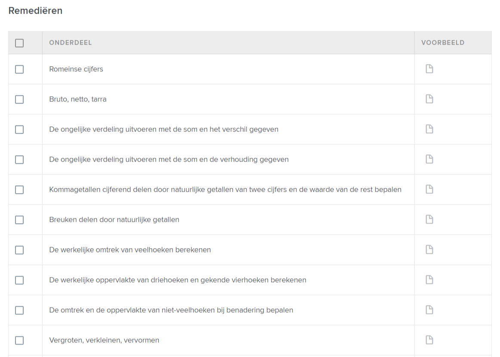The height and width of the screenshot is (357, 500).
Task: Toggle the select-all checkbox in header
Action: (x=19, y=43)
